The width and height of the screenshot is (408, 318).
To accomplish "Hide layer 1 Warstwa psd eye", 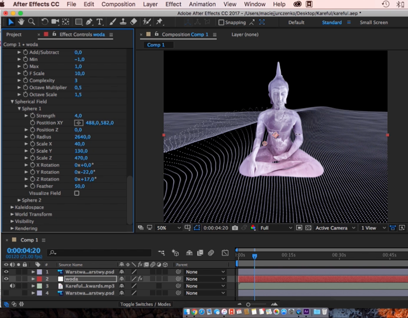I will click(6, 272).
